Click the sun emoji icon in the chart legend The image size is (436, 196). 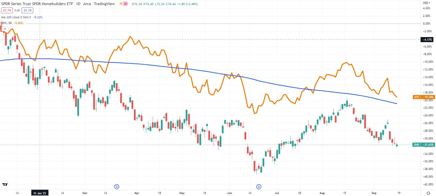[121, 4]
